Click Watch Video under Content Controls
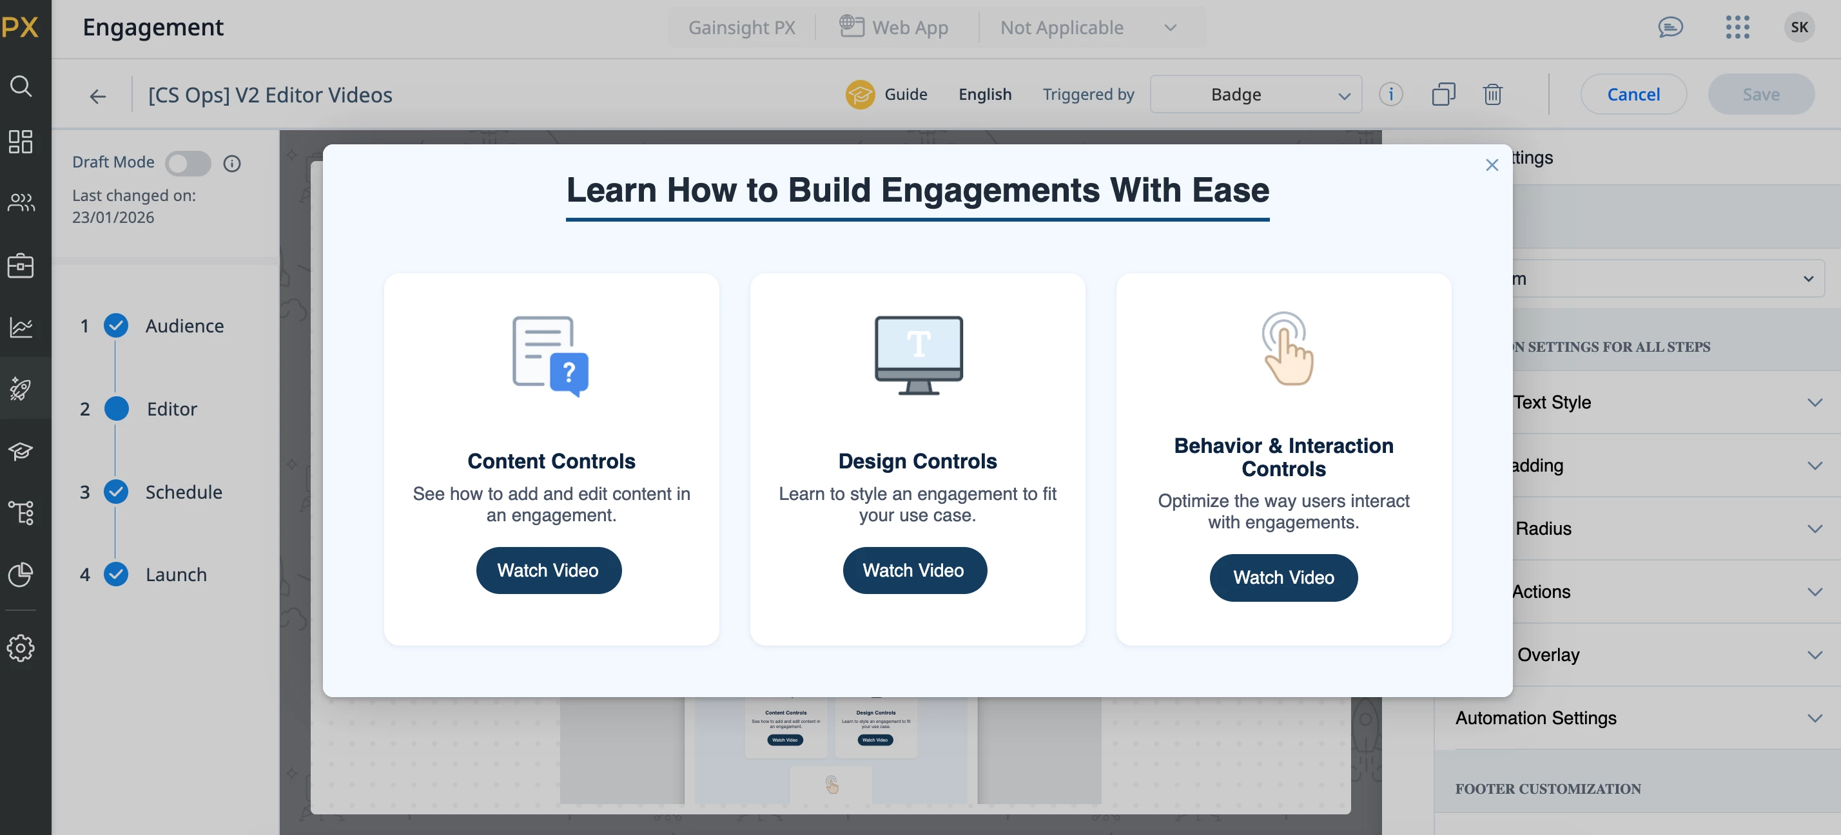This screenshot has width=1841, height=835. 548,570
